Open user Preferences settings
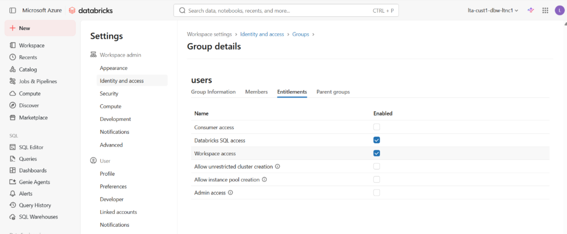 [x=113, y=187]
